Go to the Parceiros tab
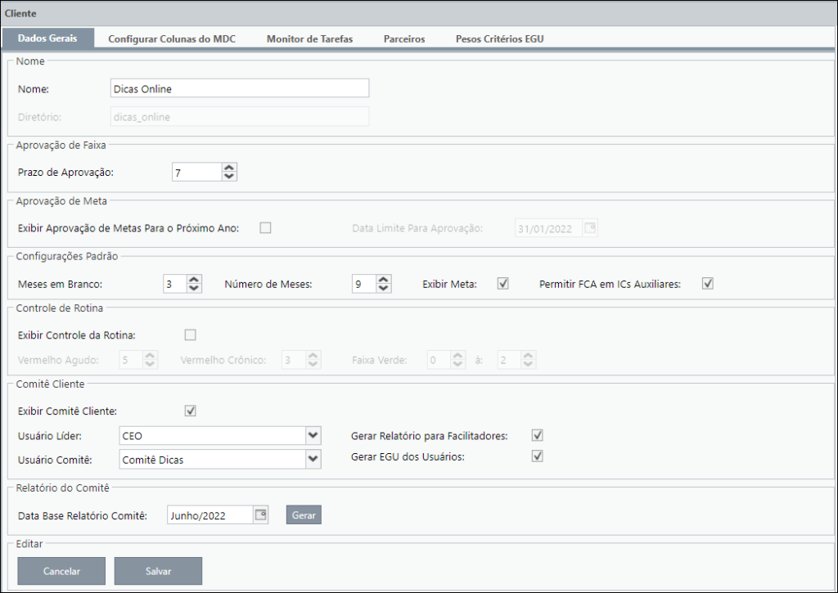 404,38
